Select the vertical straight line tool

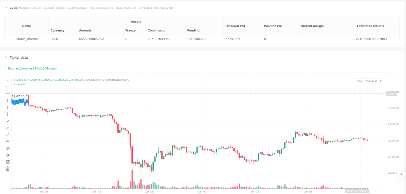click(8, 101)
